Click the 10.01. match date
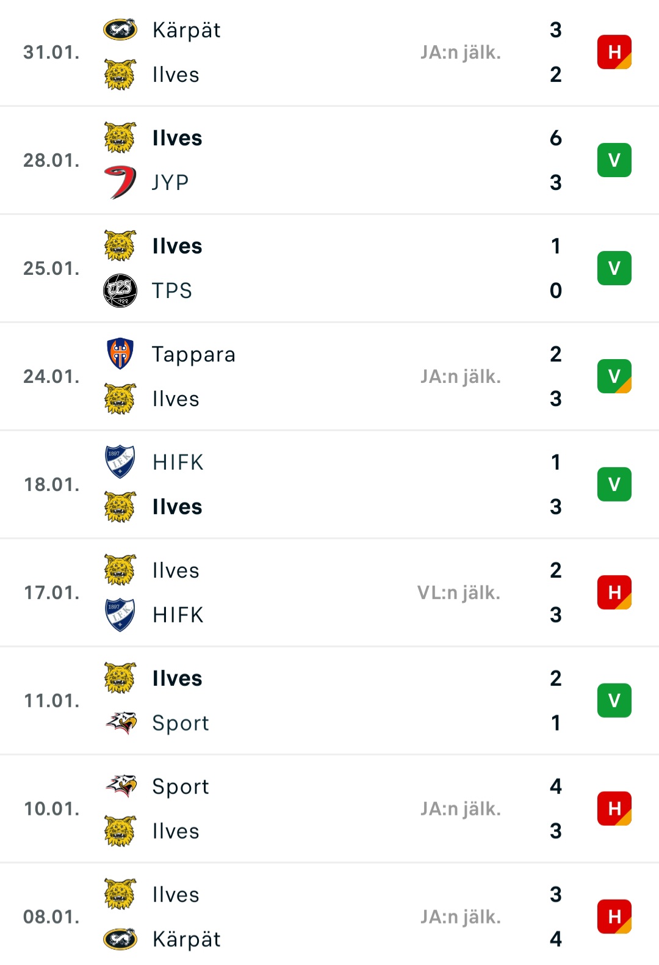This screenshot has height=965, width=659. [x=52, y=809]
